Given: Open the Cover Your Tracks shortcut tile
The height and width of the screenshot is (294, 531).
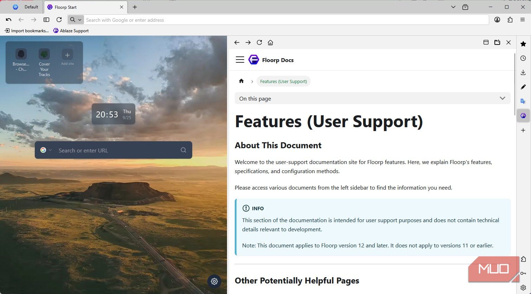Looking at the screenshot, I should click(x=44, y=62).
